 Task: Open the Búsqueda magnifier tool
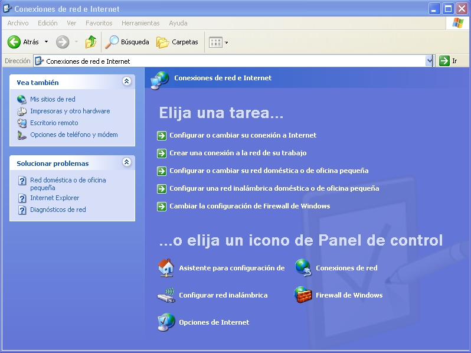point(127,42)
